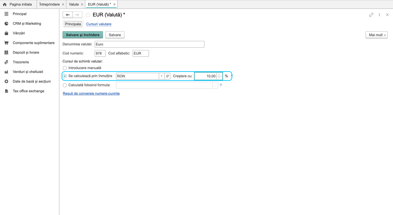Open Principal sidebar menu icon
This screenshot has width=393, height=215.
tap(6, 14)
